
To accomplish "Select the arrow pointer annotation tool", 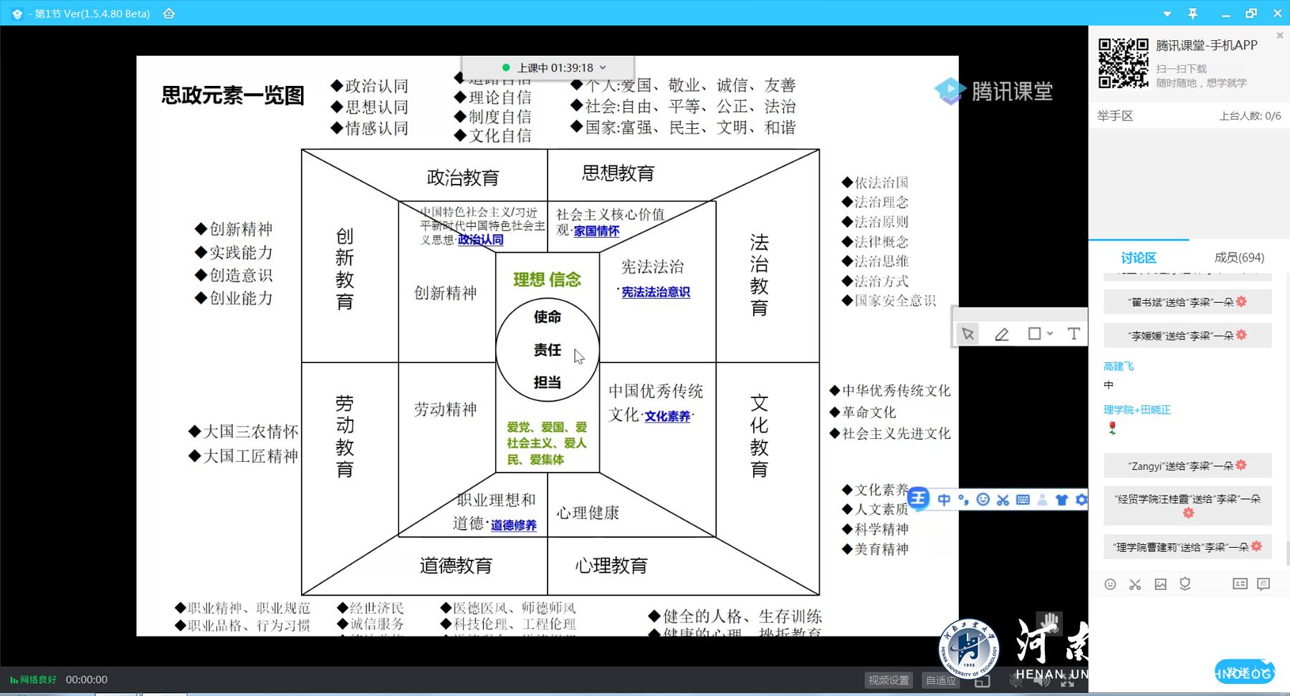I will pos(967,334).
